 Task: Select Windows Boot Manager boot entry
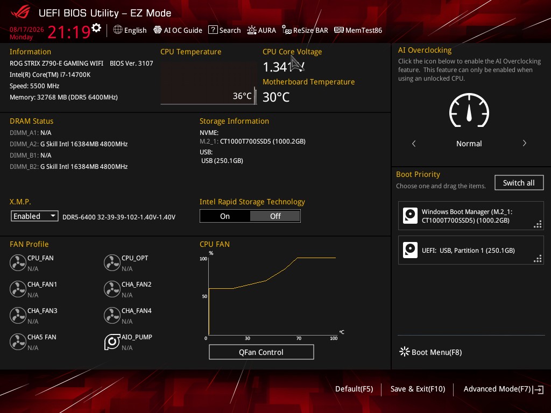[x=471, y=216]
